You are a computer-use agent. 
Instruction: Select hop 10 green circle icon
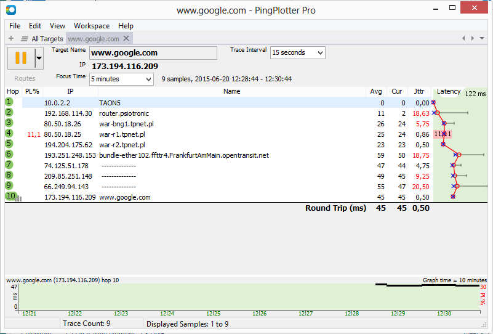pyautogui.click(x=10, y=196)
